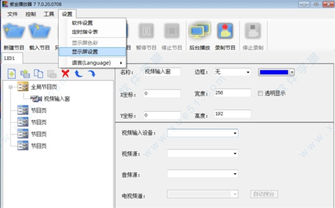
Task: Enable the 透明显示 checkbox
Action: pos(260,93)
